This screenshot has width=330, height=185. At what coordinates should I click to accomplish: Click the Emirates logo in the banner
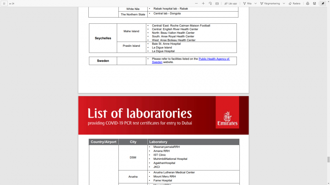pyautogui.click(x=227, y=113)
